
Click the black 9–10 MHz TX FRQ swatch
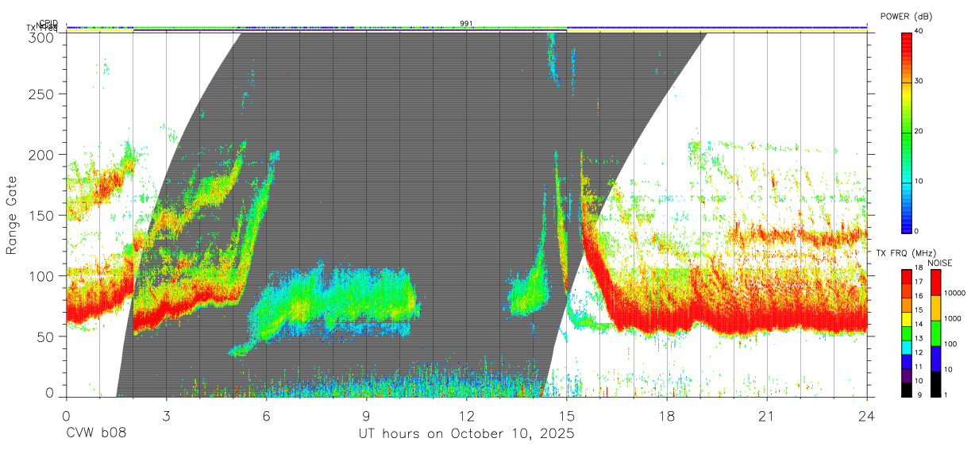click(x=906, y=390)
